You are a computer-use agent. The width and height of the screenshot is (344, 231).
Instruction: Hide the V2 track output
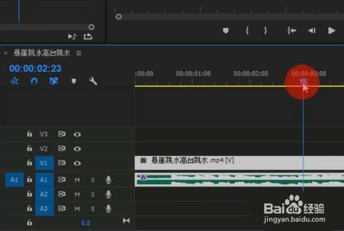[x=77, y=149]
